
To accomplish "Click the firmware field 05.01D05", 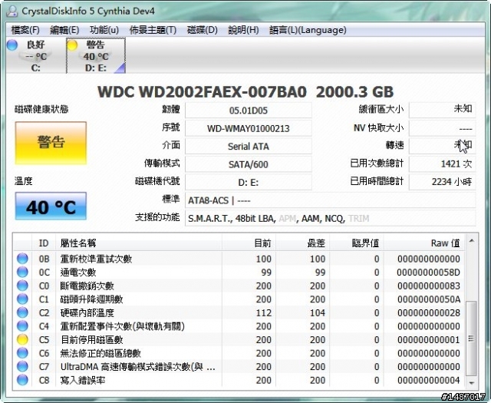I will point(249,111).
